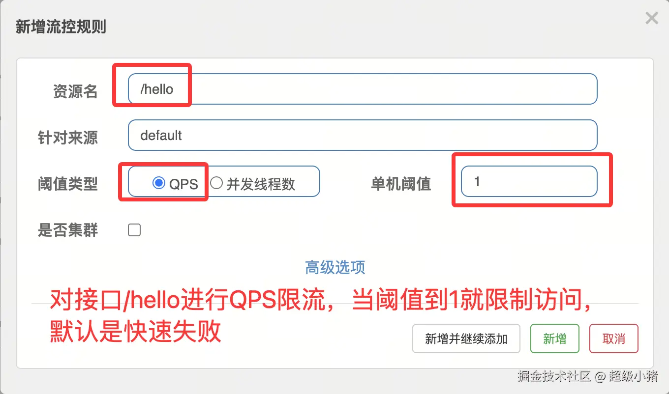Select the QPS radio button
The height and width of the screenshot is (394, 669).
tap(158, 183)
